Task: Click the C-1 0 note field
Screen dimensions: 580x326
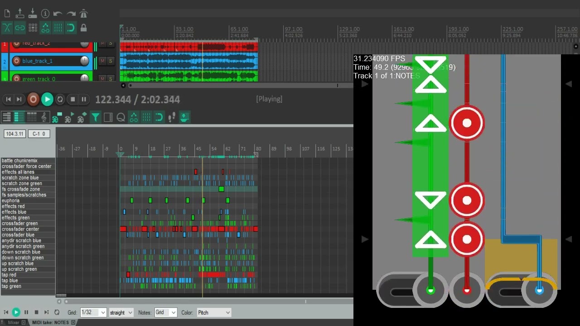Action: pos(39,134)
